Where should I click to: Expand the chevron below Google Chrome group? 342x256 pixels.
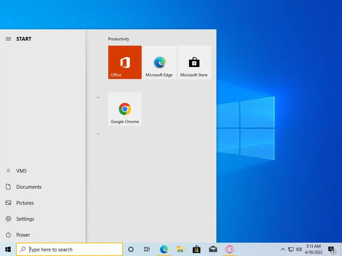[98, 134]
